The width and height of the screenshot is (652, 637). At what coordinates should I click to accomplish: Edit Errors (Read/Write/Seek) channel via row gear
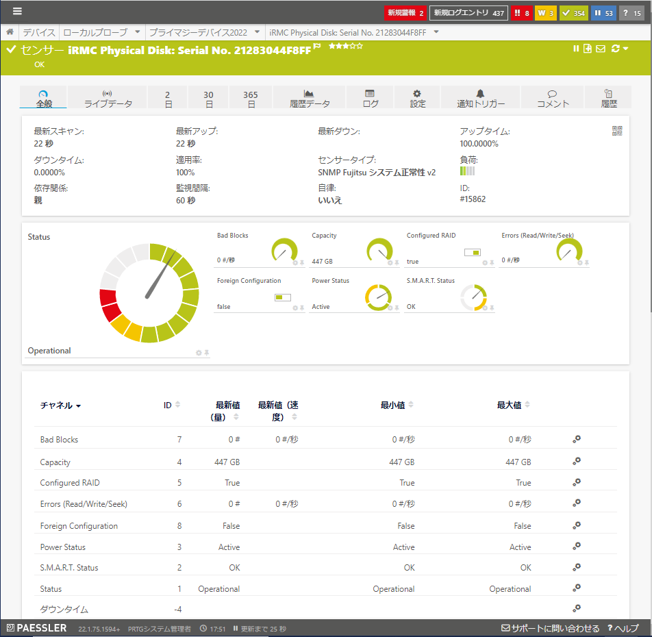(577, 503)
